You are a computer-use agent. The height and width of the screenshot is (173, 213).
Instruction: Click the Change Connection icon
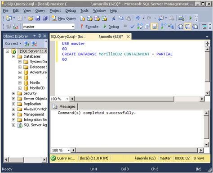click(x=16, y=27)
